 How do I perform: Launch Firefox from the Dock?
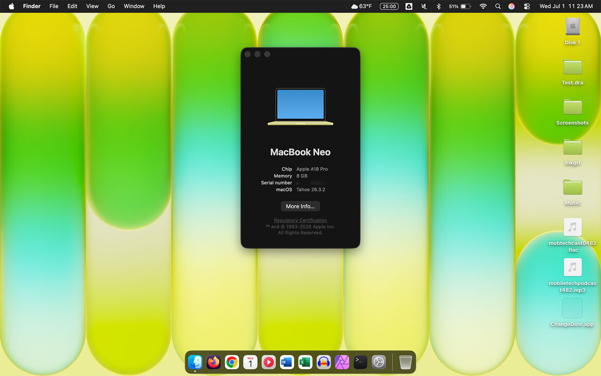(213, 362)
